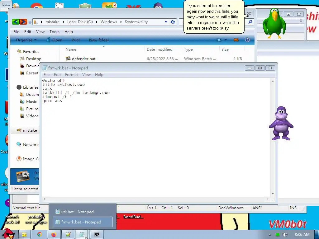Image resolution: width=319 pixels, height=239 pixels.
Task: Sort by the Size column header
Action: pyautogui.click(x=225, y=49)
